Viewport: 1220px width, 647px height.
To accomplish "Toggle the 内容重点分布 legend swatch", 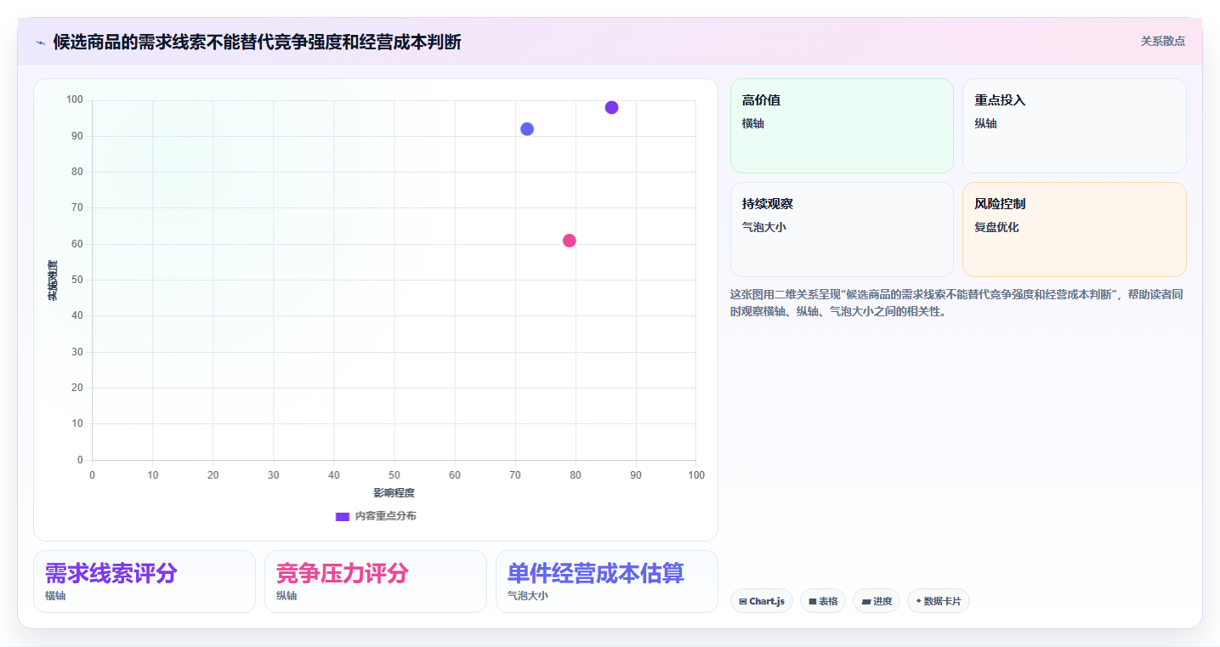I will (343, 516).
